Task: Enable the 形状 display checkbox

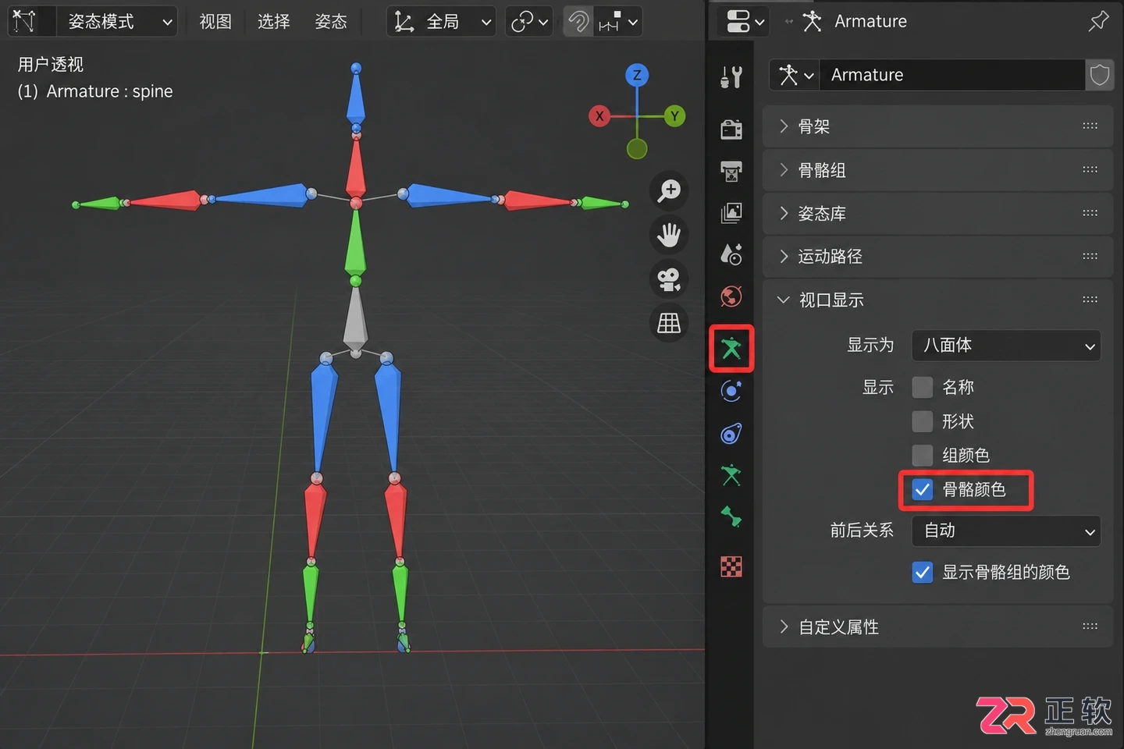Action: pyautogui.click(x=923, y=421)
